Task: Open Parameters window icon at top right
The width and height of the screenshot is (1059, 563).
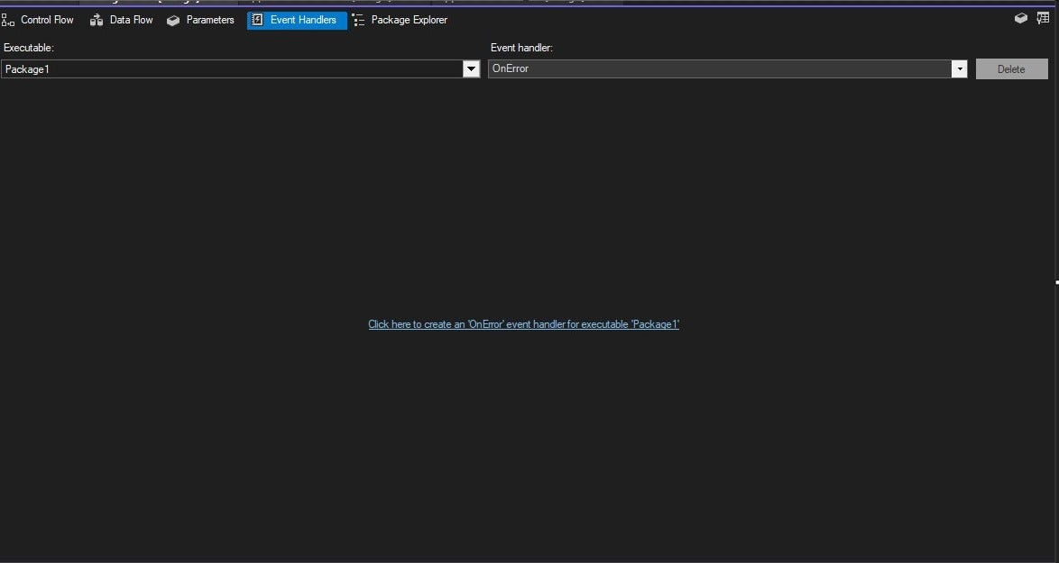Action: point(1020,18)
